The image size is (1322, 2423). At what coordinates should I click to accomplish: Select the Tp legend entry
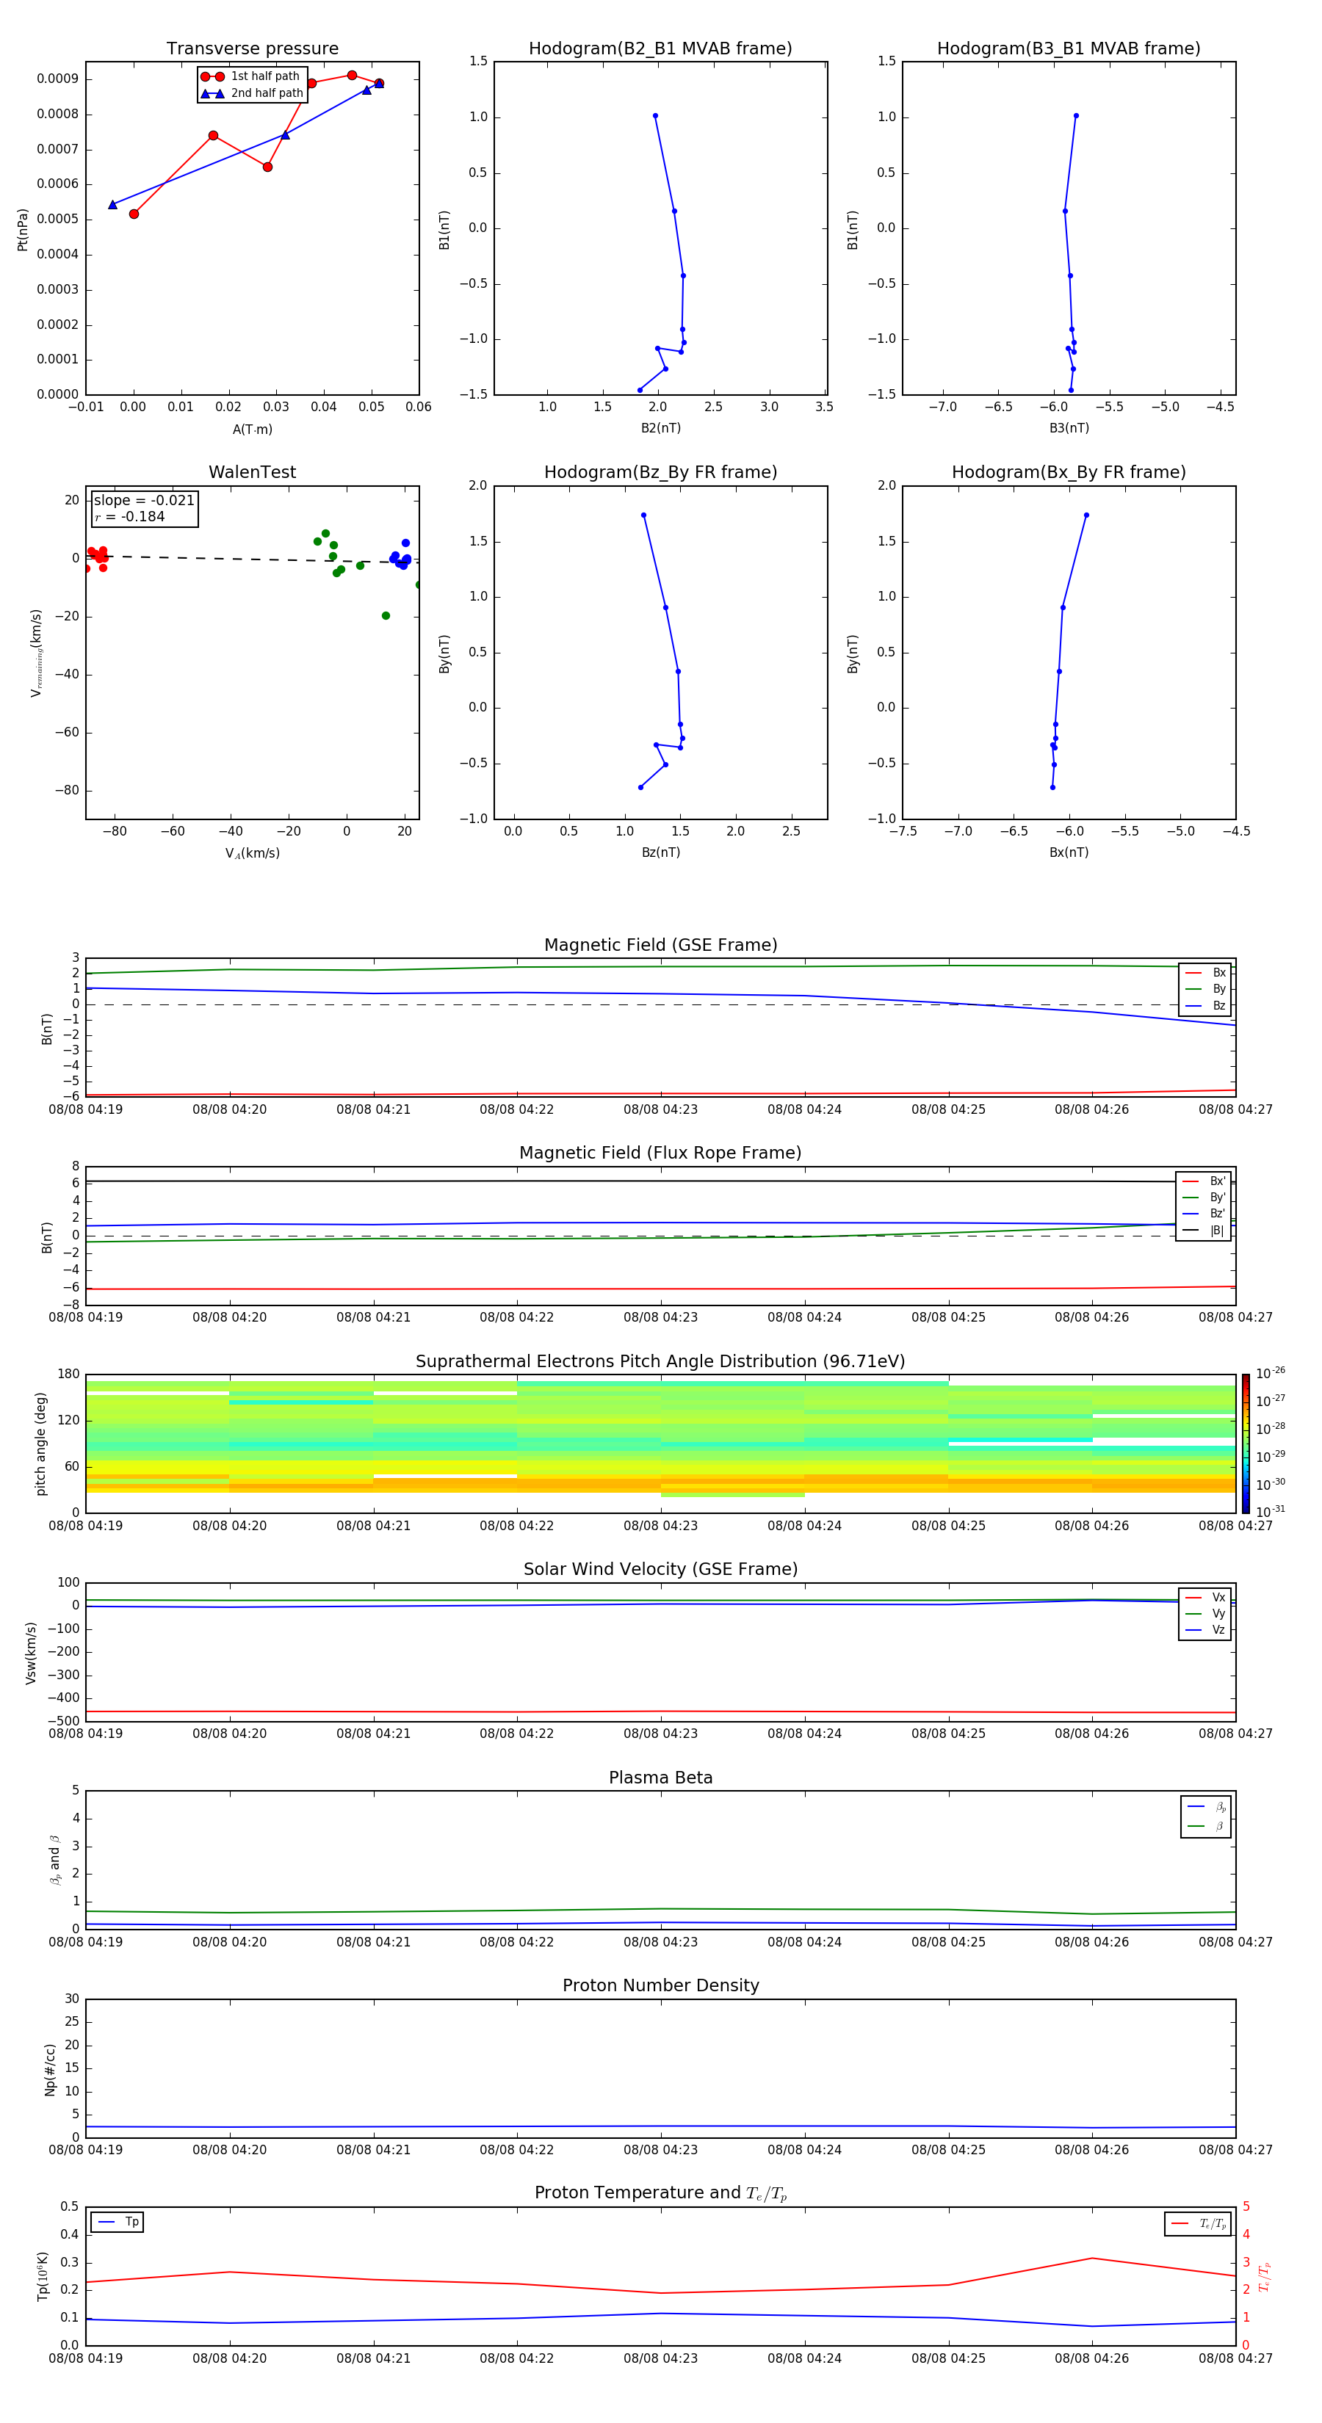coord(118,2223)
